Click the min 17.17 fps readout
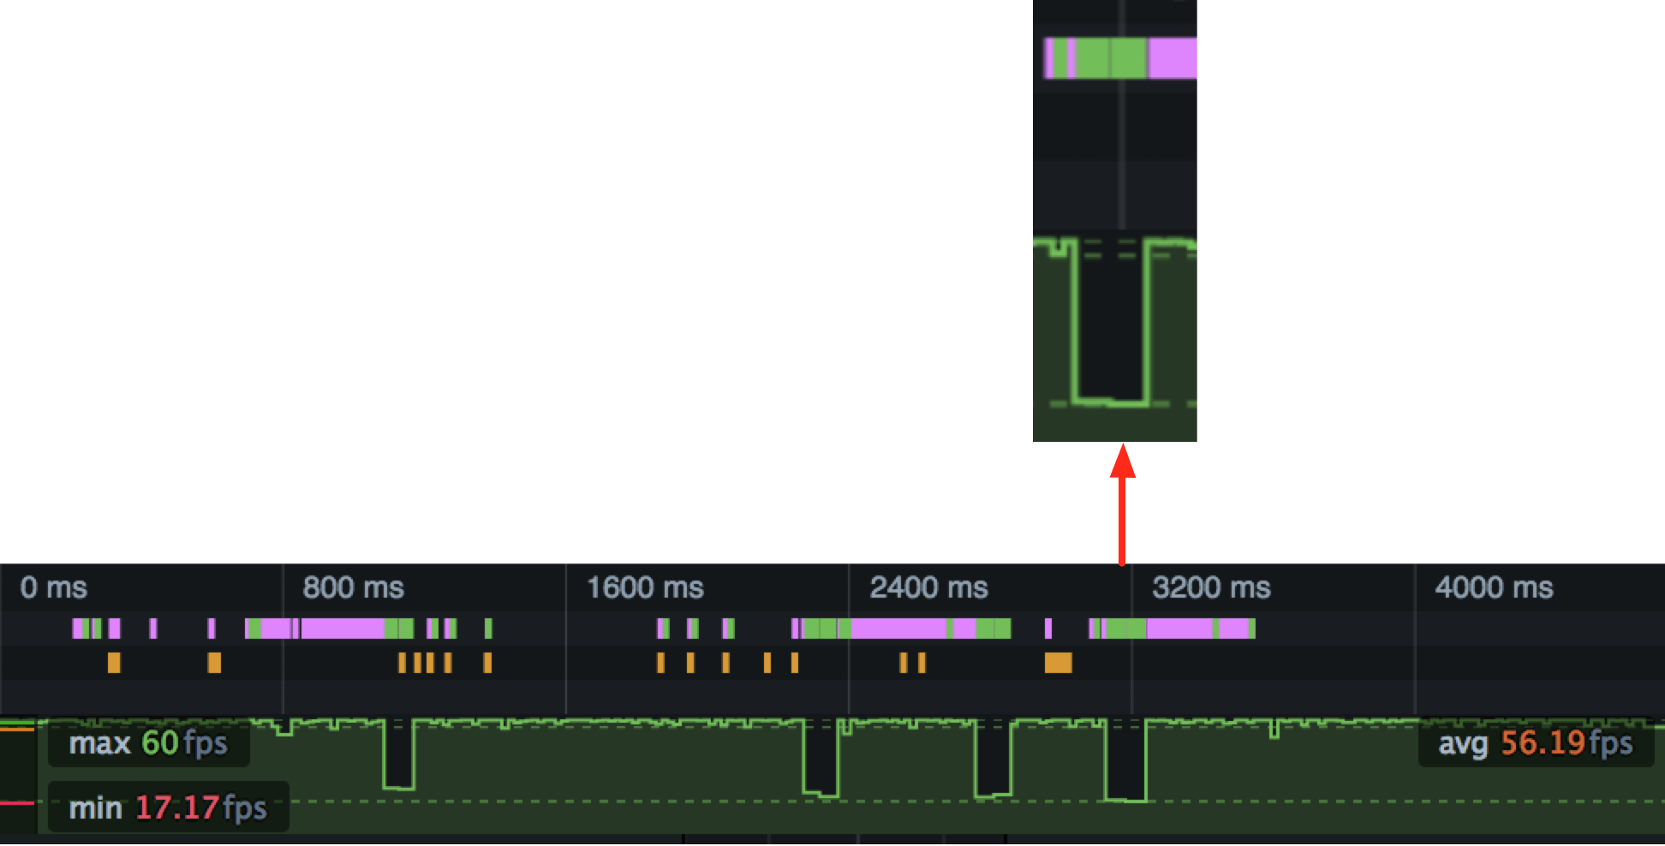1665x846 pixels. click(x=168, y=807)
